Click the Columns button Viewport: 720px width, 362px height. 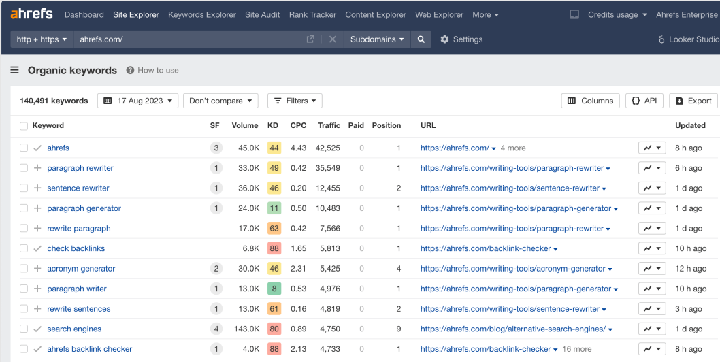pos(590,101)
